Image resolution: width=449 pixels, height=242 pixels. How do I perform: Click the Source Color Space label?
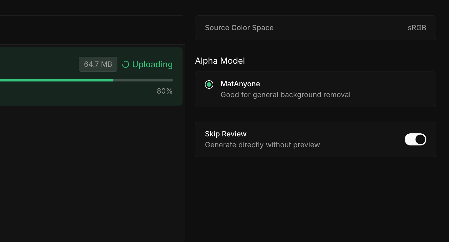239,27
